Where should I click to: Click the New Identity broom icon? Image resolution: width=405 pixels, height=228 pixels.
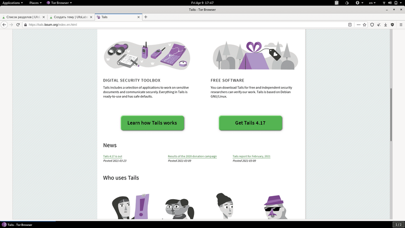(x=379, y=24)
